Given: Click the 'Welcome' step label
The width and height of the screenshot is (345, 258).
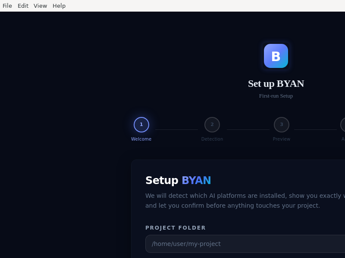Looking at the screenshot, I should pos(141,139).
